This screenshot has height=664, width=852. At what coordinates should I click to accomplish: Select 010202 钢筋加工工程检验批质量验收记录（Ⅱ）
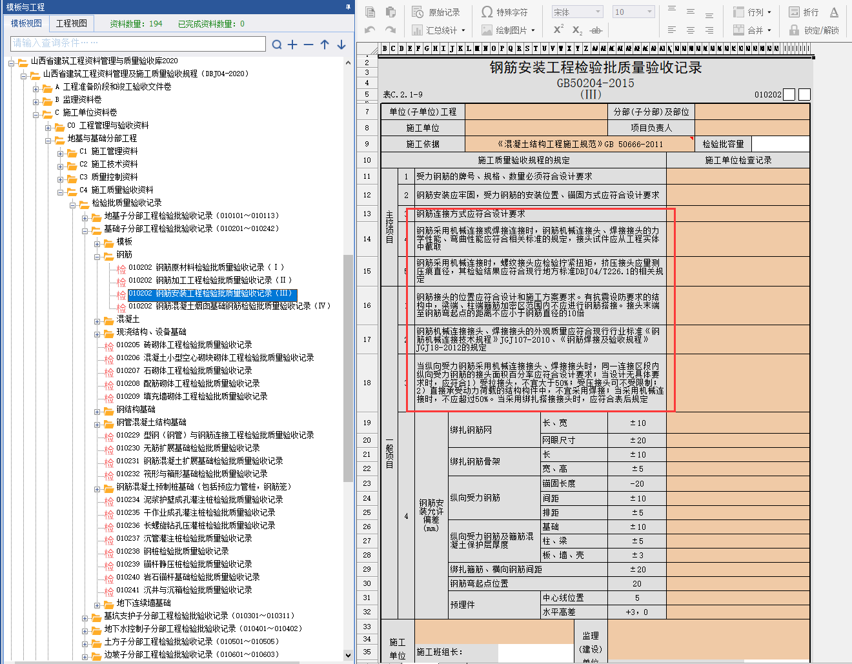pyautogui.click(x=210, y=280)
